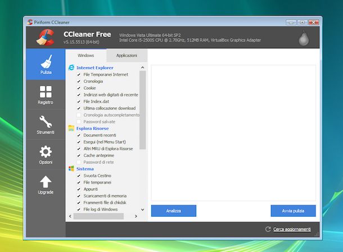Enable Cronologia autocompletamento checkbox
Image resolution: width=343 pixels, height=252 pixels.
pos(79,115)
